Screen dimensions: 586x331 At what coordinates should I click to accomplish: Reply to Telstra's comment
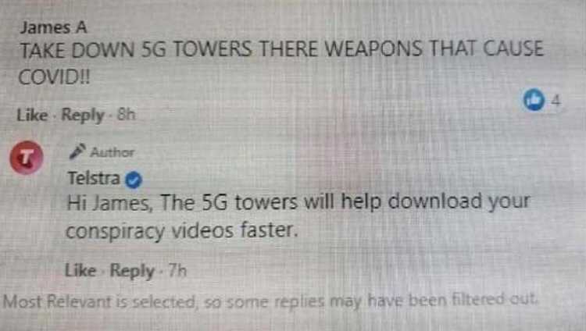click(x=132, y=271)
